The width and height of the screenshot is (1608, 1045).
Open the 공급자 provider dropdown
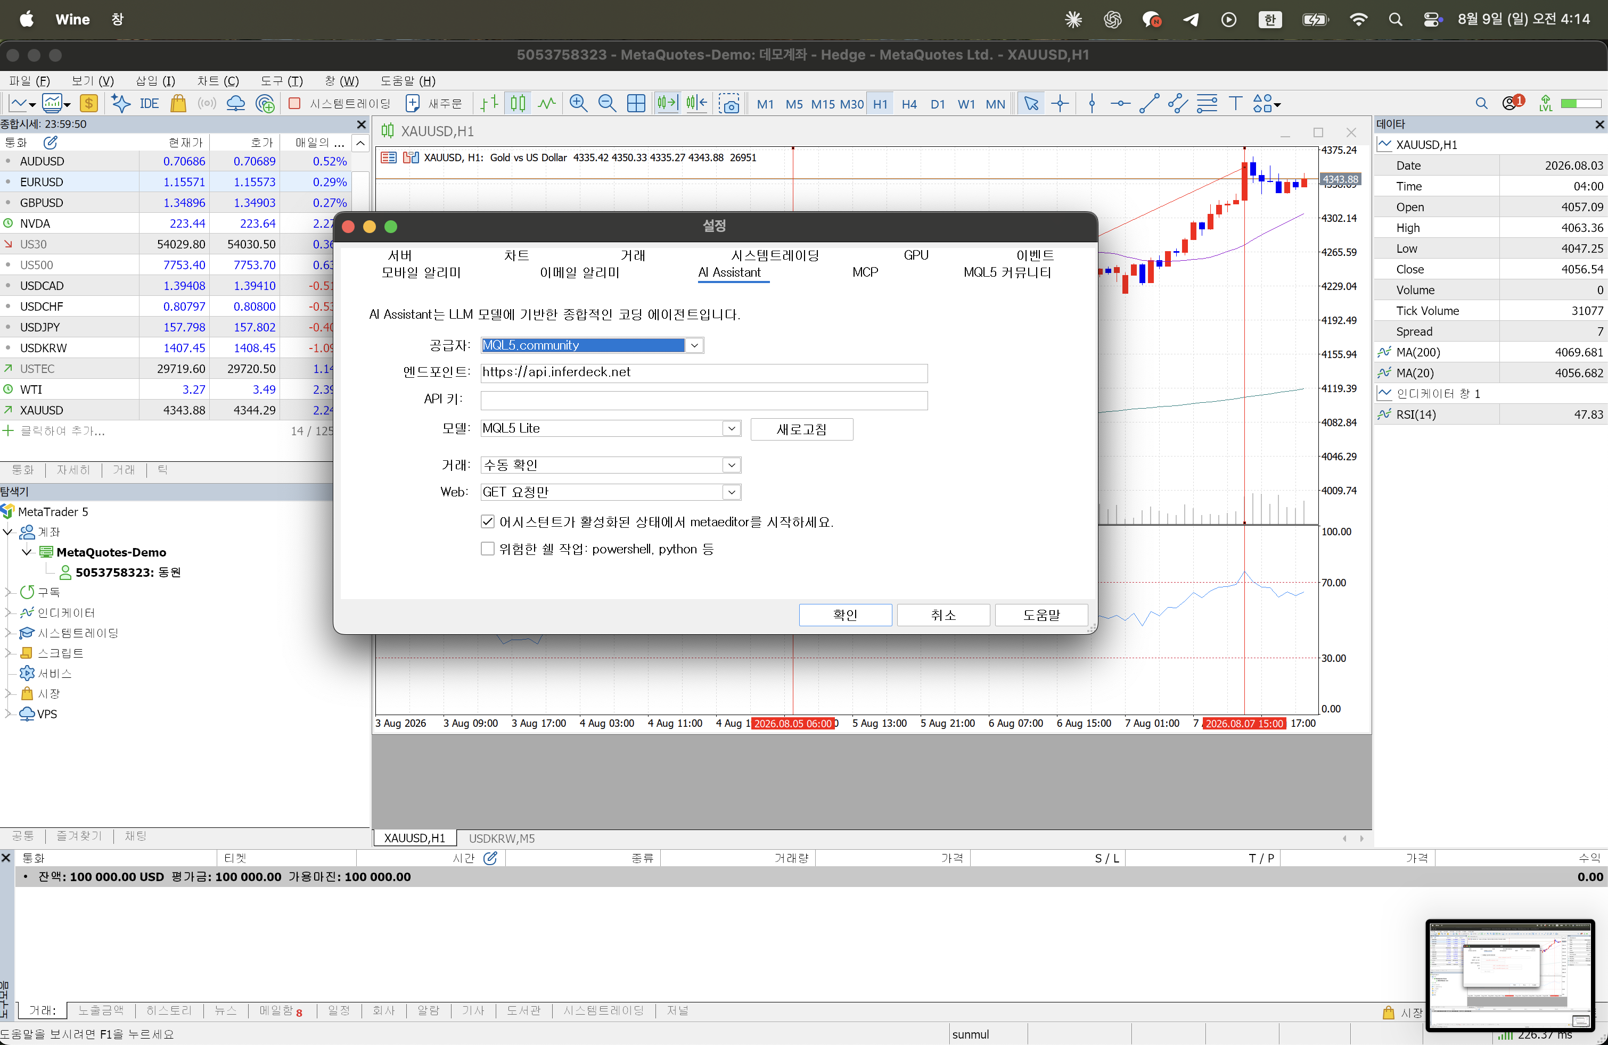[x=694, y=346]
